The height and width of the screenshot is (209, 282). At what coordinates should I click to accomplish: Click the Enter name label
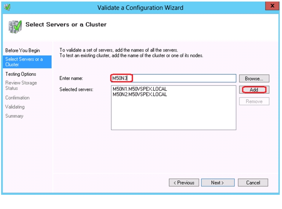tap(71, 79)
